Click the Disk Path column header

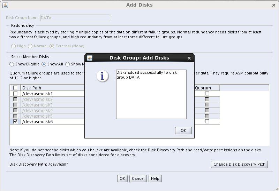click(x=52, y=88)
